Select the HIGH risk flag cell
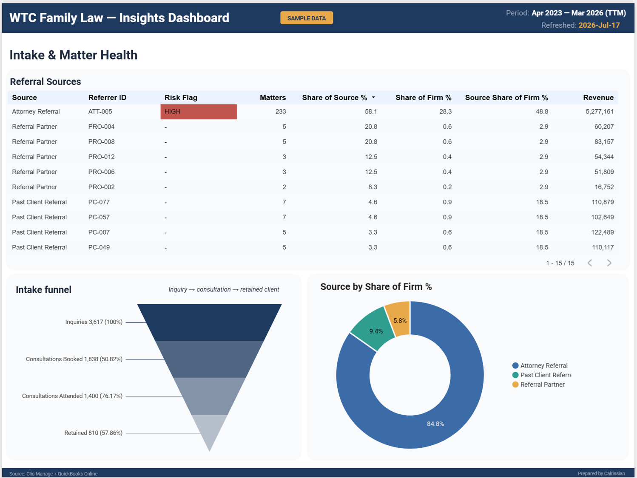This screenshot has height=478, width=637. coord(199,112)
